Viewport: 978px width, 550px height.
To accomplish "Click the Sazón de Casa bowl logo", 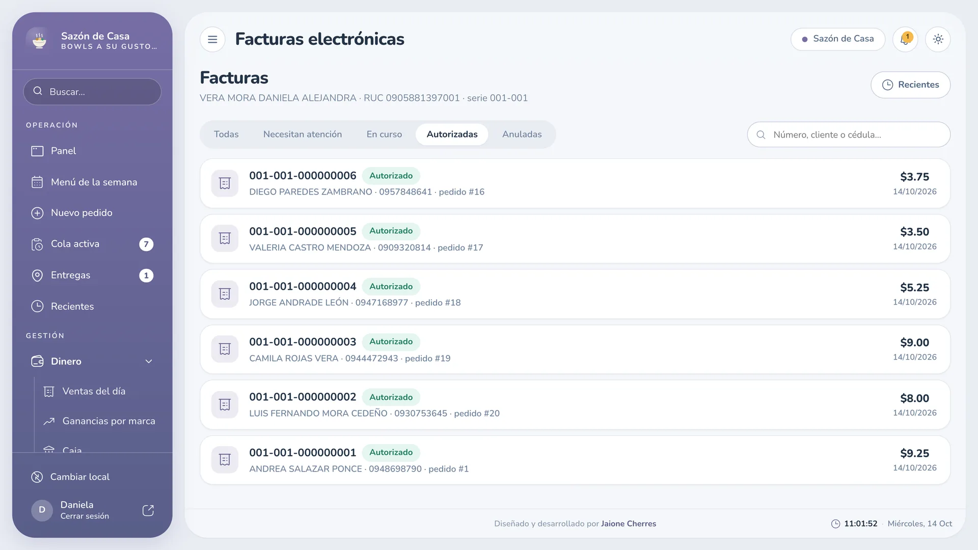I will pyautogui.click(x=39, y=40).
